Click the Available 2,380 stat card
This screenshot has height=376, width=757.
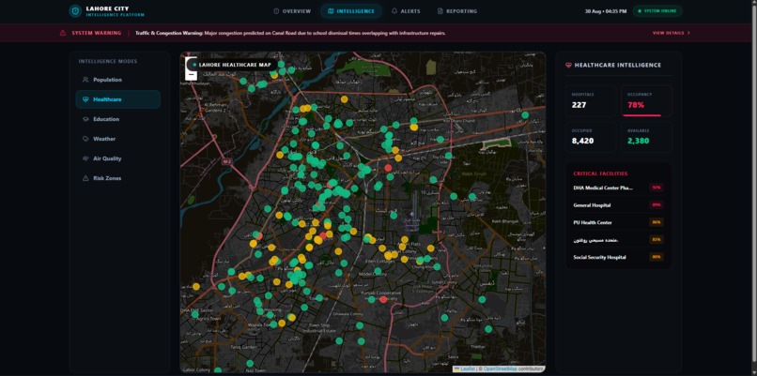point(646,137)
